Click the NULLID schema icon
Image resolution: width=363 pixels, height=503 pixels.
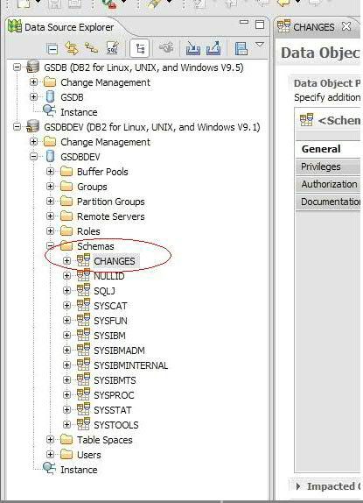point(83,275)
